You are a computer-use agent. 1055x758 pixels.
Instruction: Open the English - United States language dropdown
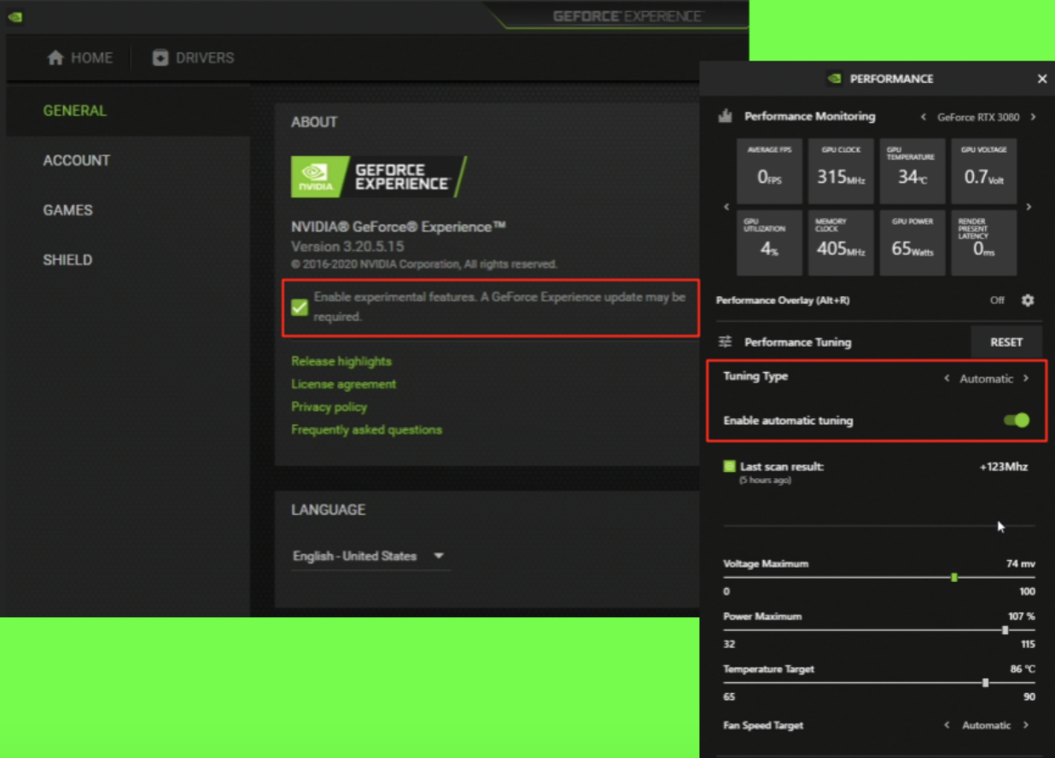pyautogui.click(x=370, y=557)
